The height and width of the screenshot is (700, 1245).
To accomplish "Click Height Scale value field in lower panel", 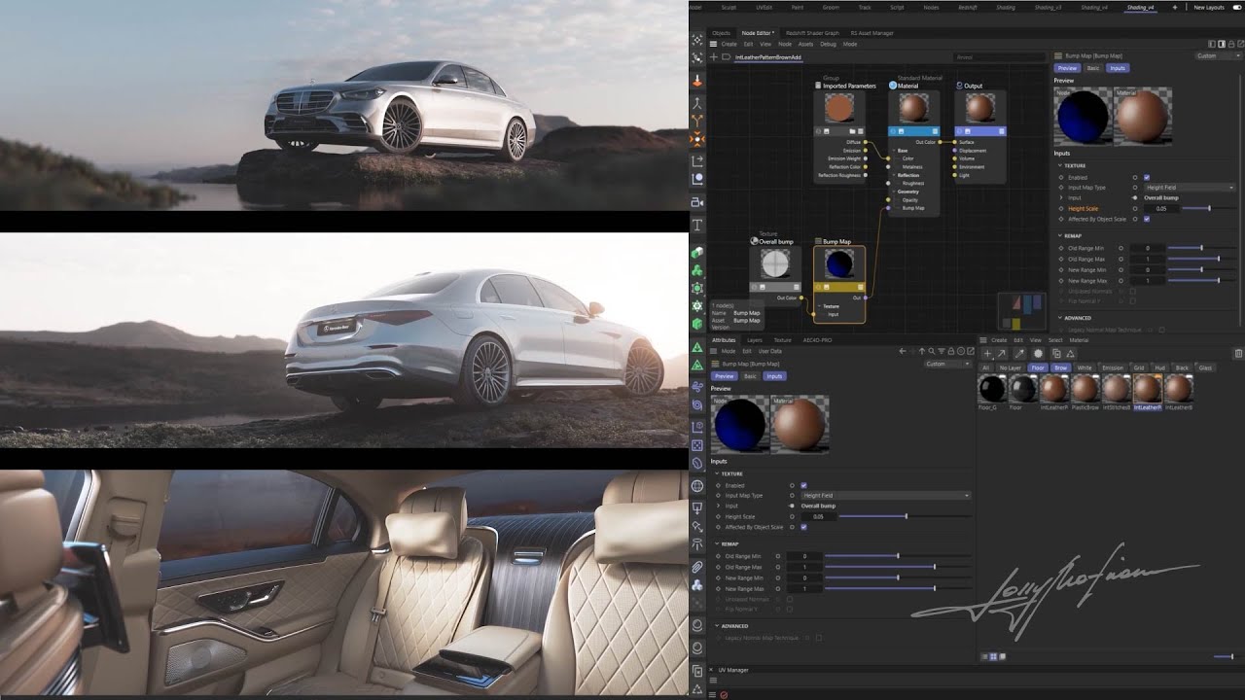I will (x=819, y=516).
